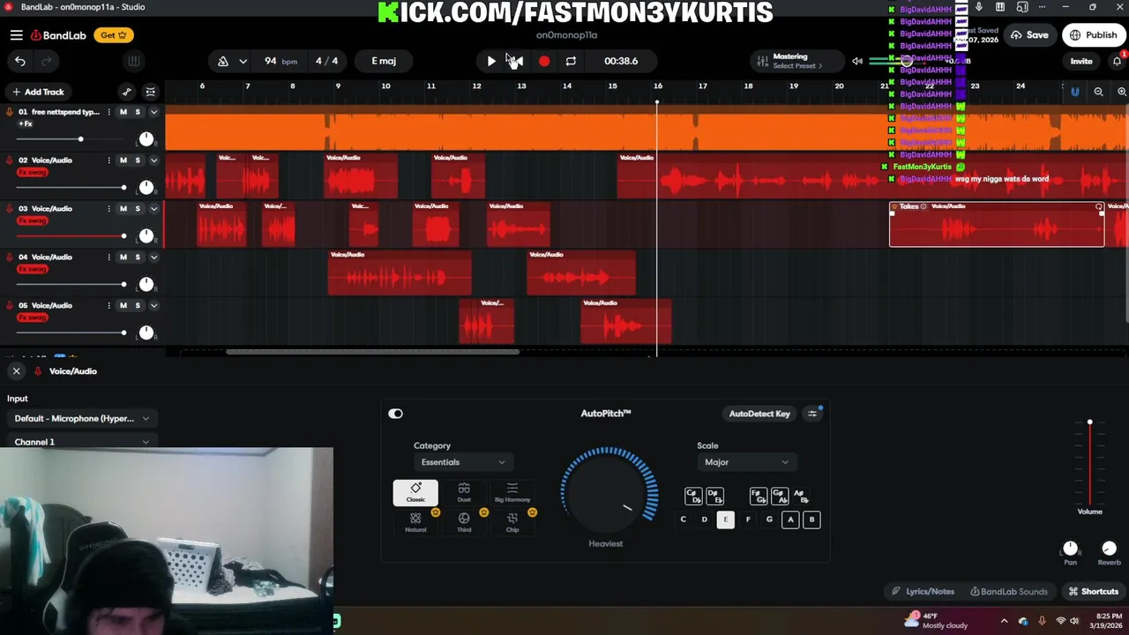
Task: Click the collapse tracks icon beside Add Track
Action: click(x=151, y=92)
